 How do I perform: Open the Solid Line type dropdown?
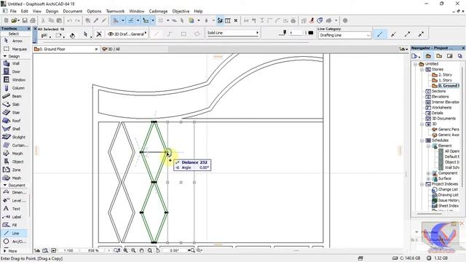point(233,33)
